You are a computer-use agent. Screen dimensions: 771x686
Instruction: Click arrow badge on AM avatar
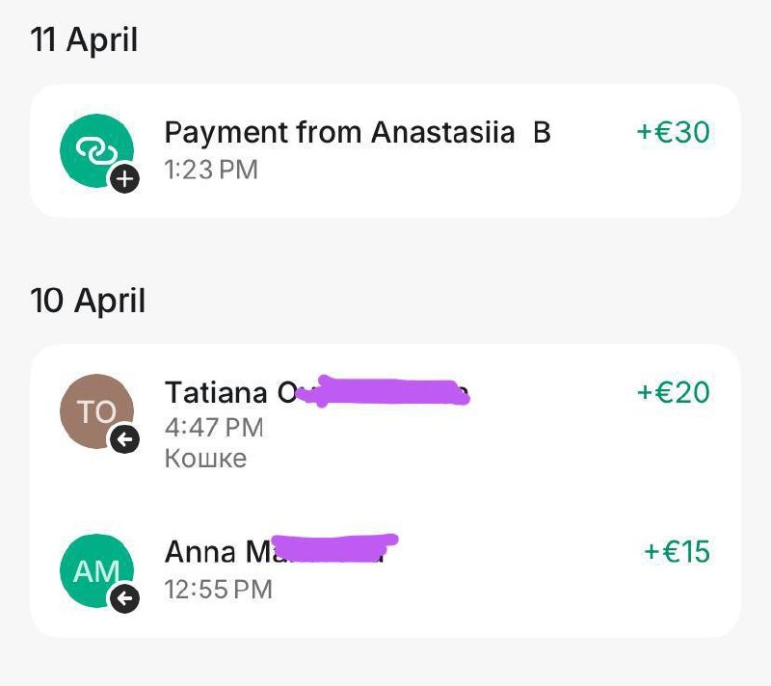(x=125, y=599)
